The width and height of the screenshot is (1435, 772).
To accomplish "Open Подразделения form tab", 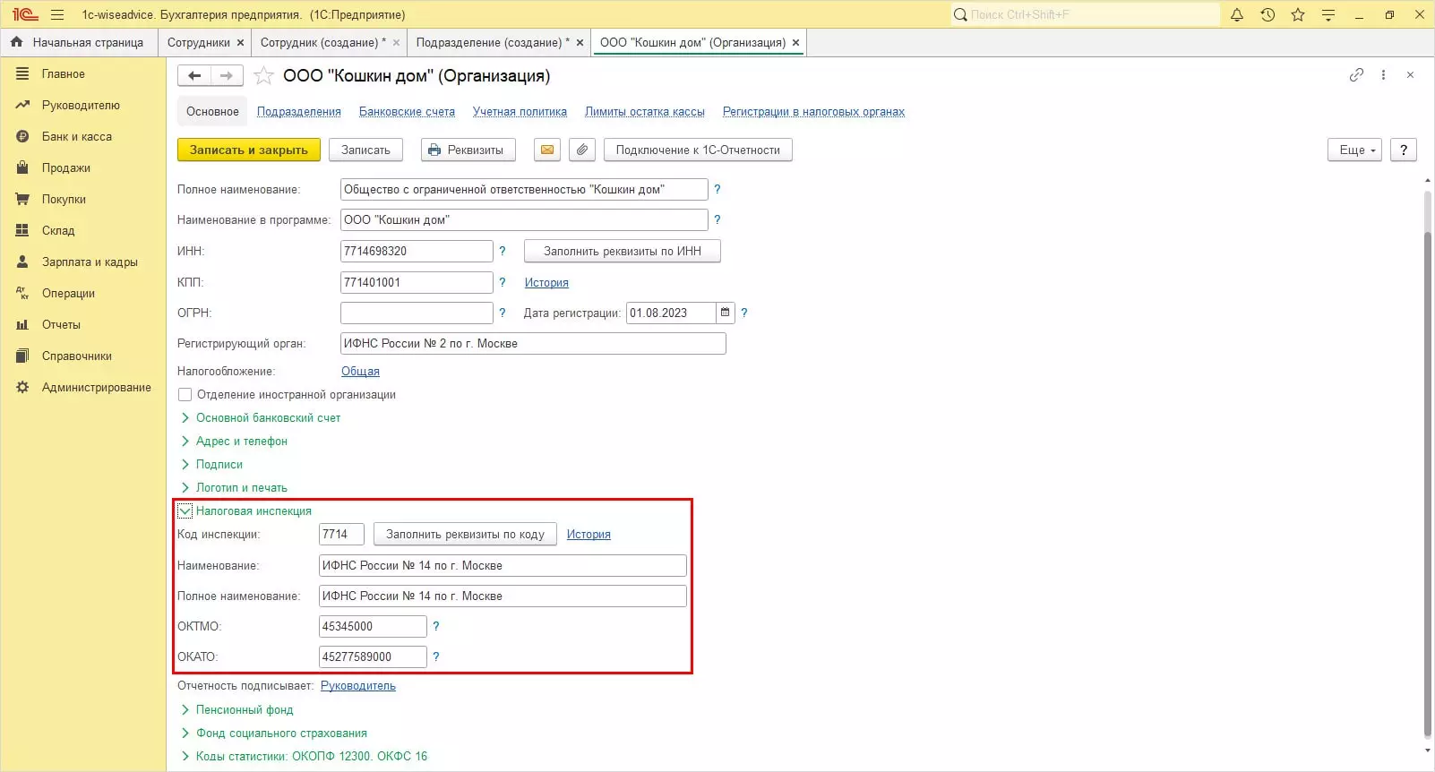I will click(299, 112).
